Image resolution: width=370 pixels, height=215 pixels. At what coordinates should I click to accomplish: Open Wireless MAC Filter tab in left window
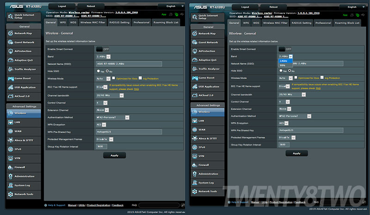coord(93,22)
